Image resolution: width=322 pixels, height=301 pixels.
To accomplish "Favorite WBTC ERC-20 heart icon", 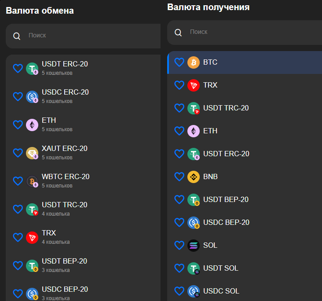I will (x=18, y=181).
